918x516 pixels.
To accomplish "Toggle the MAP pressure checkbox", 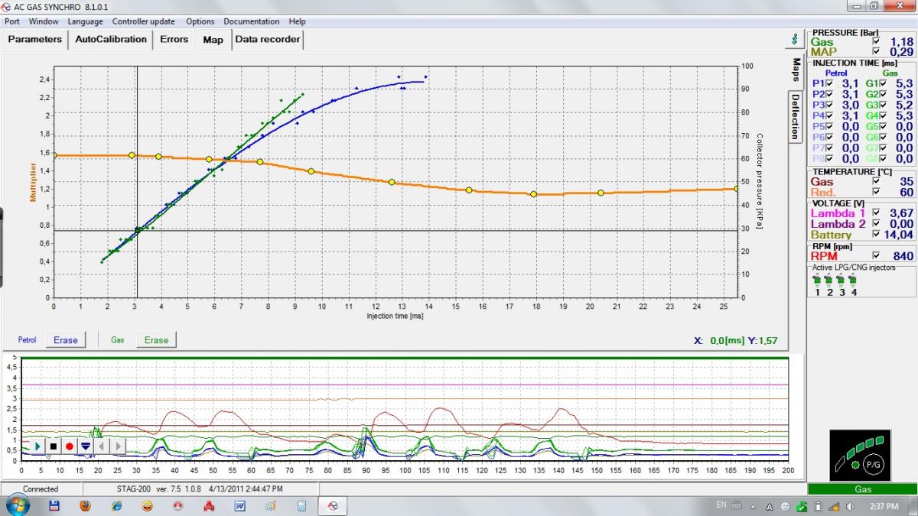I will point(876,52).
